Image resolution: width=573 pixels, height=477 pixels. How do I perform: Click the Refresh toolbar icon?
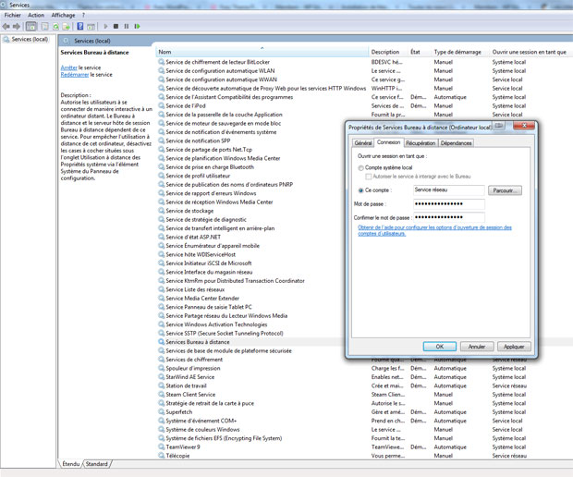coord(55,26)
